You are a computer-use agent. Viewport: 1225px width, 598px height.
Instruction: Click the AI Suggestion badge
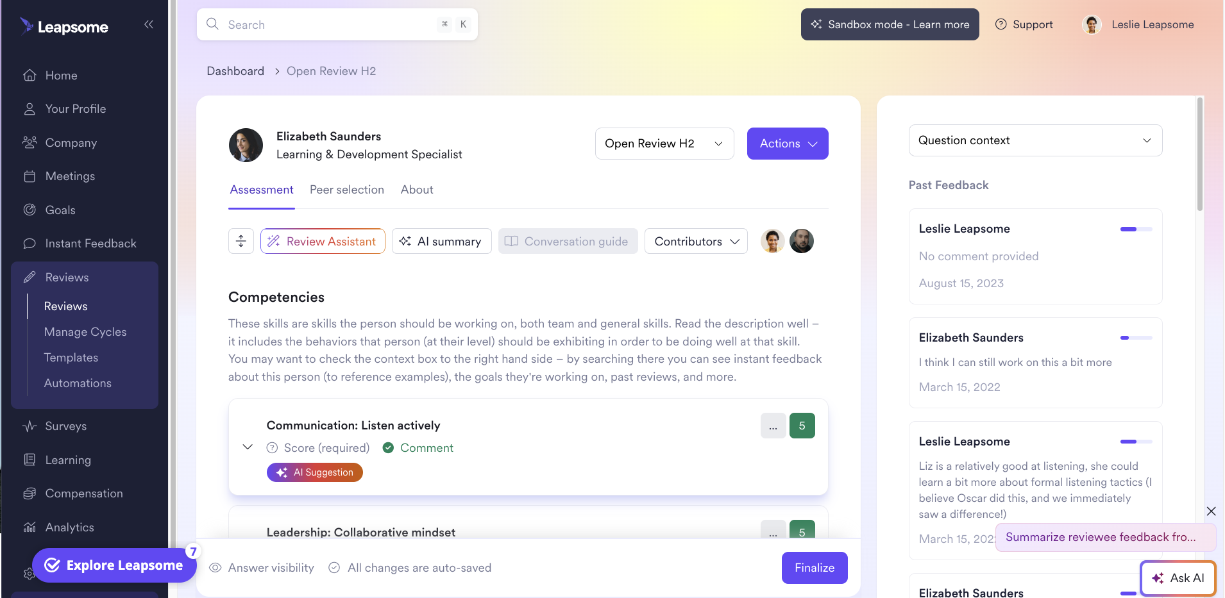(x=315, y=472)
